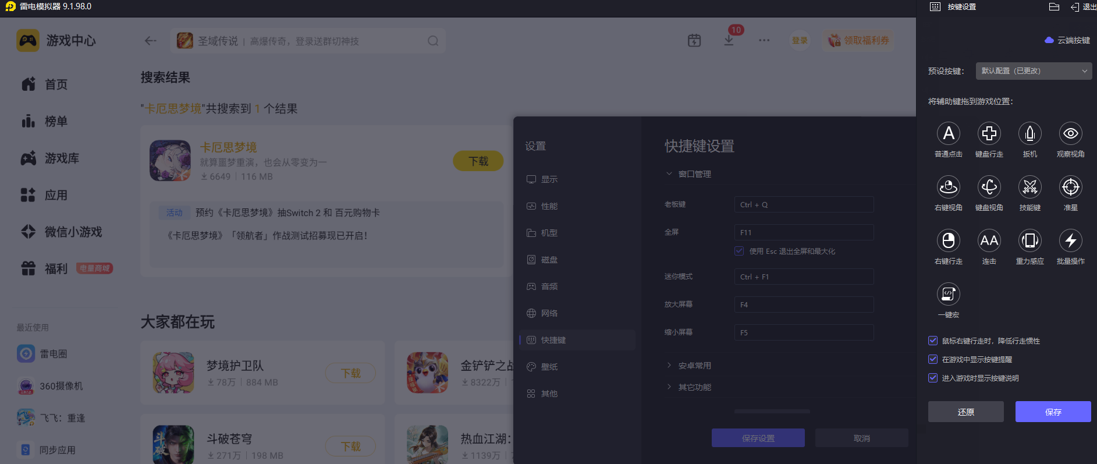Select the 键盘视角 tool

pyautogui.click(x=989, y=187)
